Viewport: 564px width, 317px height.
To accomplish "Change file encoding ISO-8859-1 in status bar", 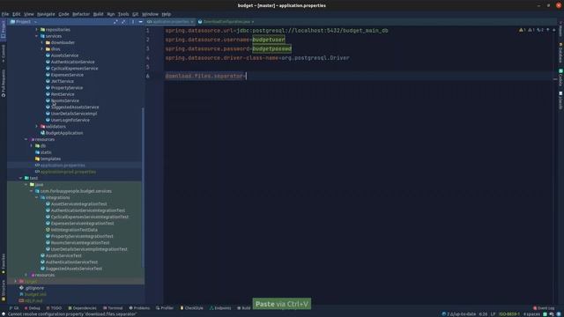I will (509, 314).
